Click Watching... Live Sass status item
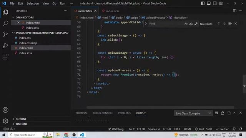 [x=116, y=129]
